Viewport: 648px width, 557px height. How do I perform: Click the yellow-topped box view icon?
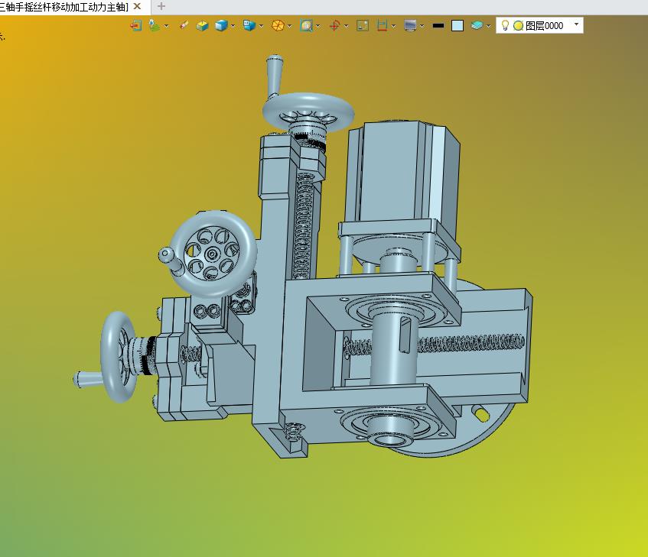pos(202,25)
